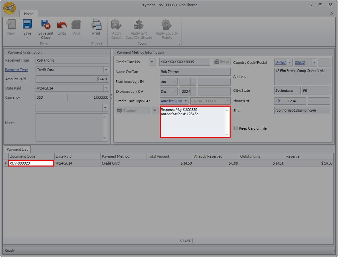Click inside the Notes text area
The width and height of the screenshot is (338, 257).
pos(69,127)
